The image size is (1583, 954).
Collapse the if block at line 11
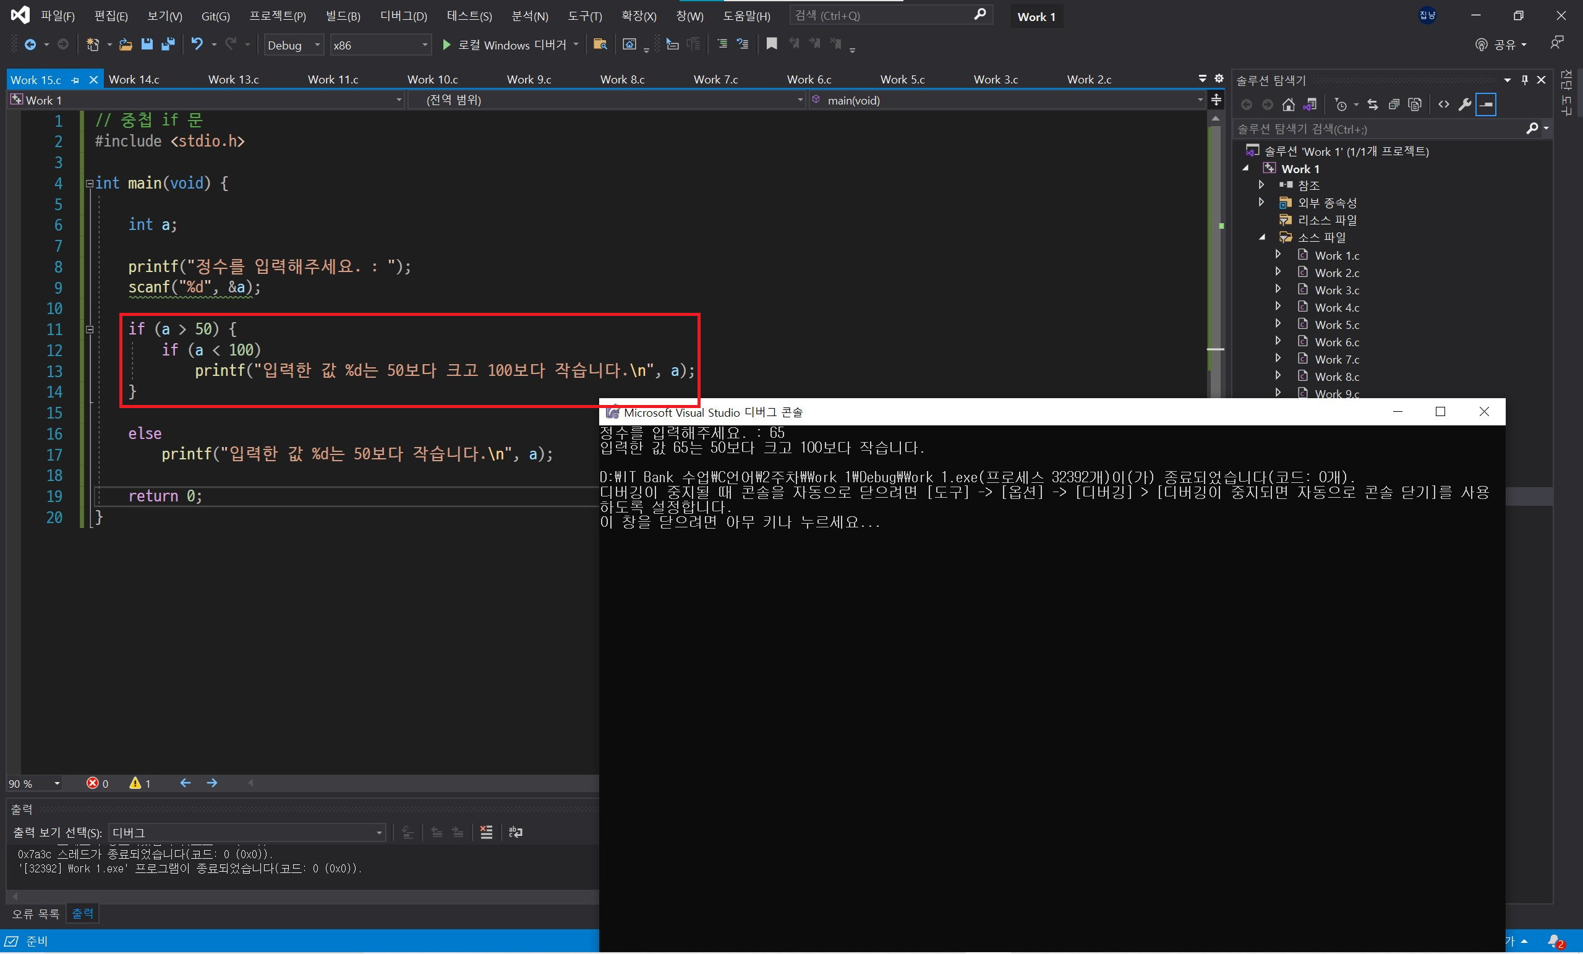tap(90, 330)
